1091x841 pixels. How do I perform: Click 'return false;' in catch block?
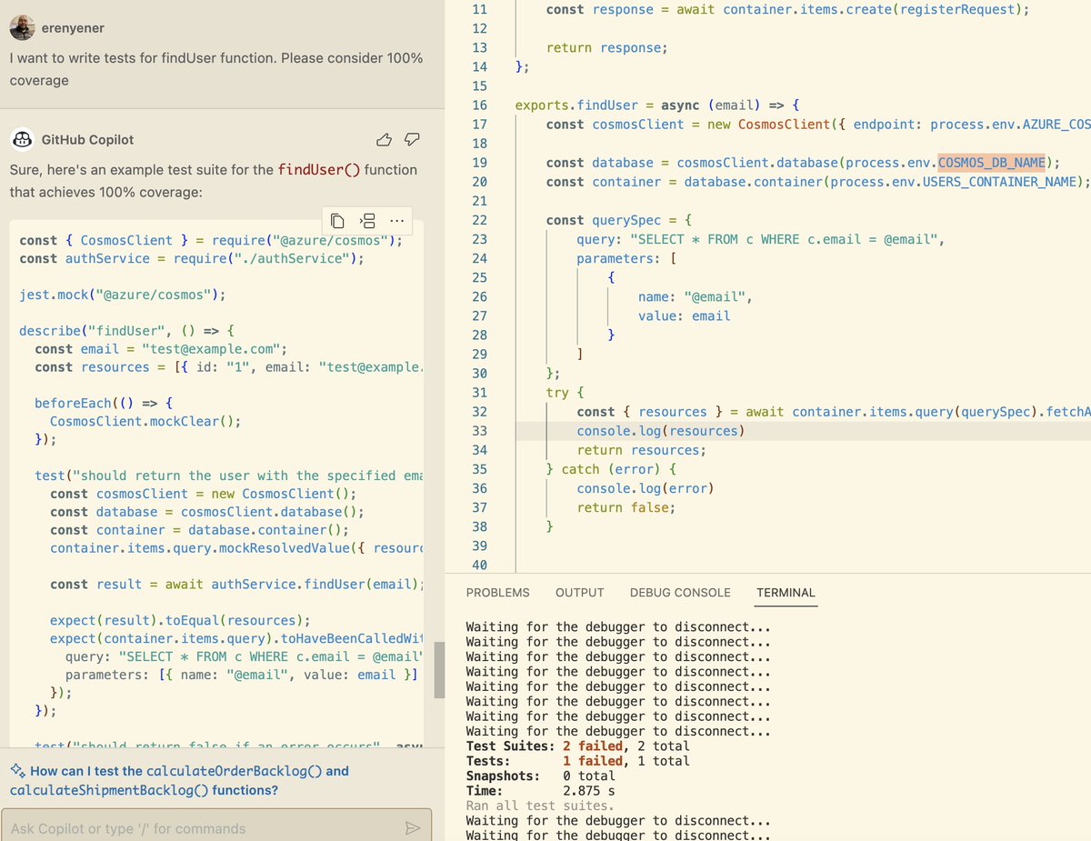(x=626, y=507)
